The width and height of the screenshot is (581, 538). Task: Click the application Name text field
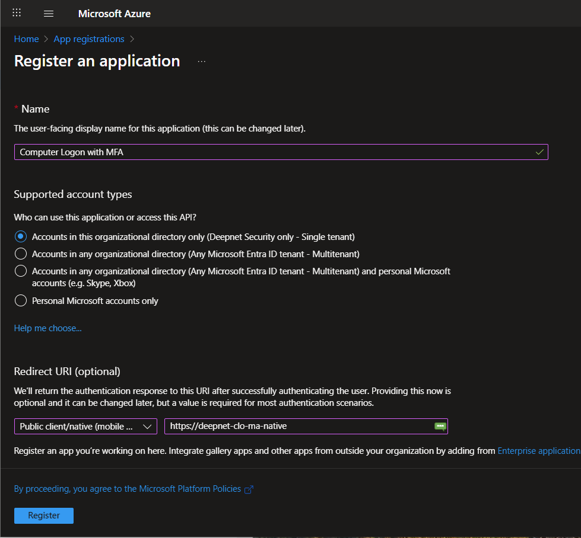(273, 152)
